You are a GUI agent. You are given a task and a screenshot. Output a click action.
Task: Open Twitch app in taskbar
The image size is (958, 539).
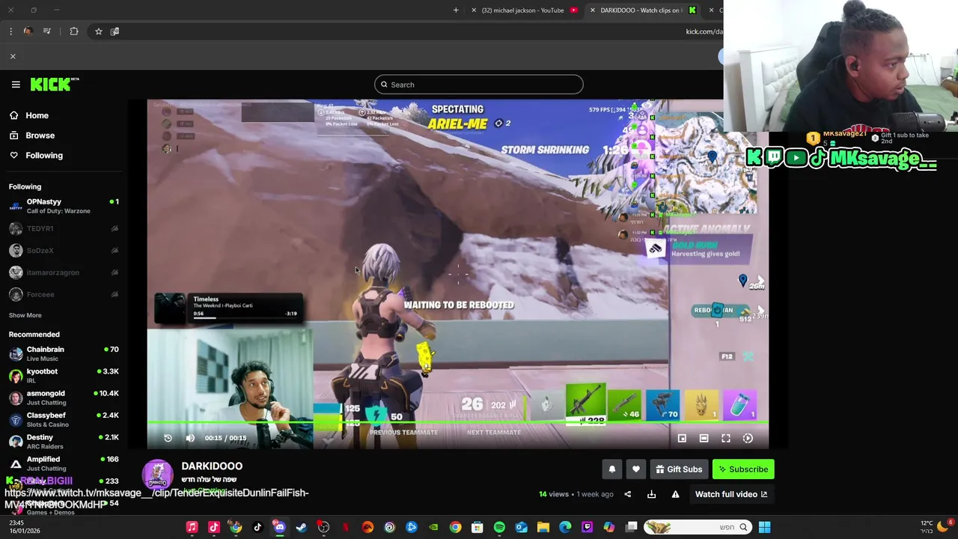click(588, 528)
